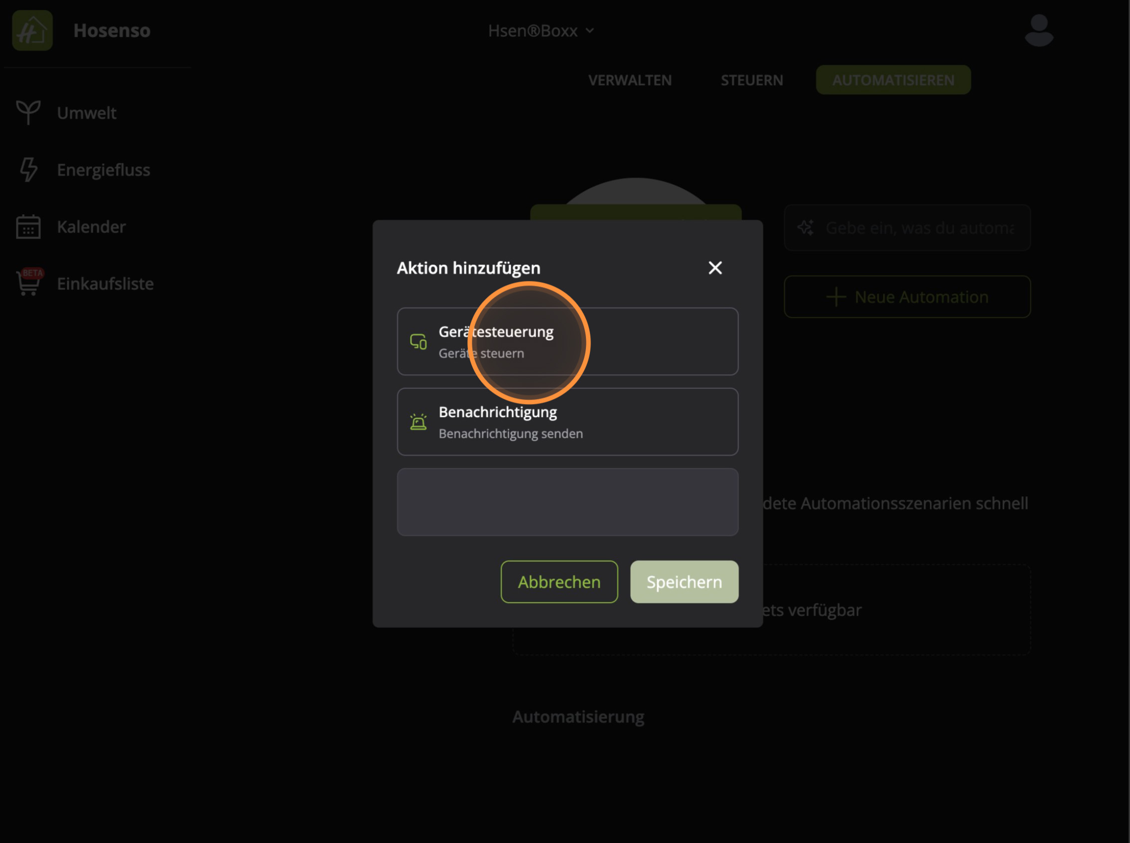This screenshot has width=1130, height=843.
Task: Click the AI sparkle icon in prompt field
Action: tap(806, 228)
